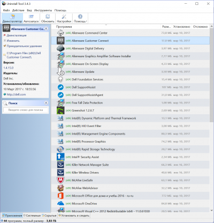
Task: Select Intel Security Assist icon
Action: (60, 157)
